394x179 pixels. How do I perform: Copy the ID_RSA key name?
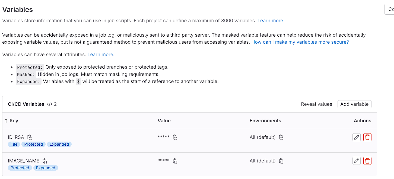pos(30,137)
